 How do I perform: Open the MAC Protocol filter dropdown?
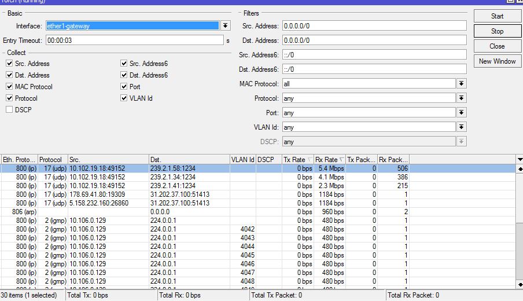tap(461, 84)
